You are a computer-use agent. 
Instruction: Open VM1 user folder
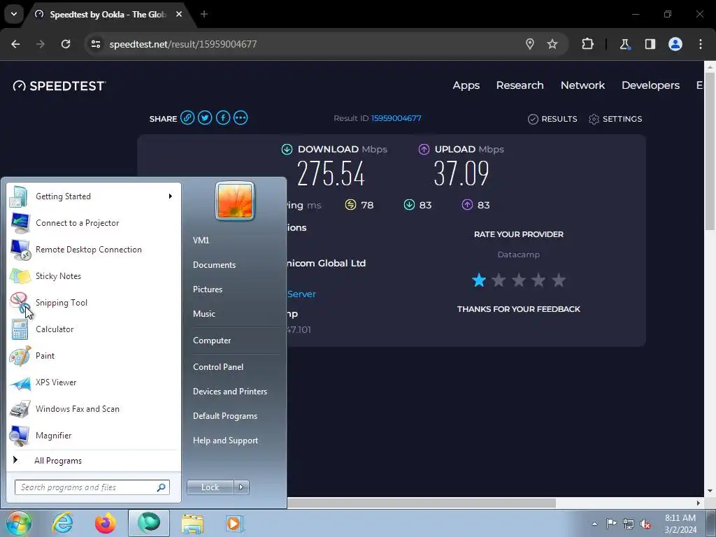coord(201,241)
